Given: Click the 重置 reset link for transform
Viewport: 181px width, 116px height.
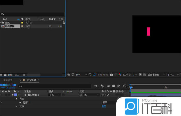Looking at the screenshot, I should 103,106.
